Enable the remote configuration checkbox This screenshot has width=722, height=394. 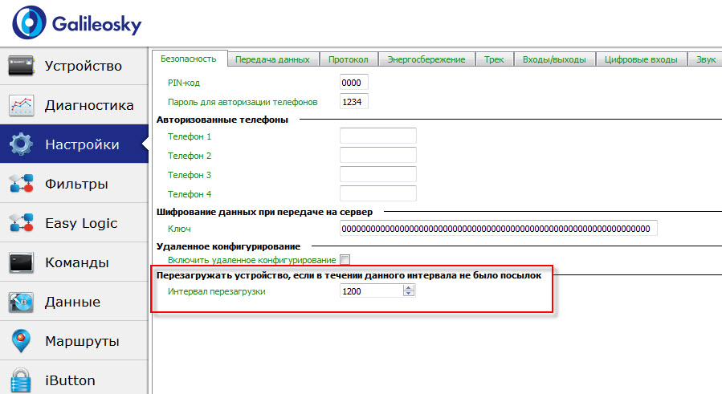345,260
